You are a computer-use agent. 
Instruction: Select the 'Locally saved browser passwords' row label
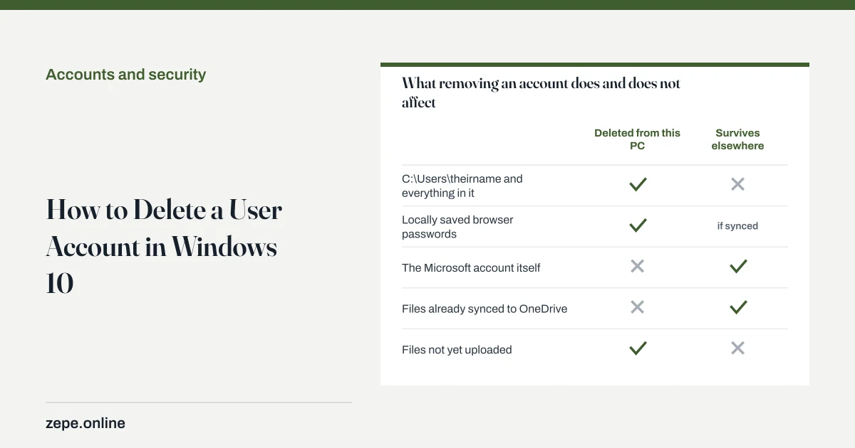point(457,227)
